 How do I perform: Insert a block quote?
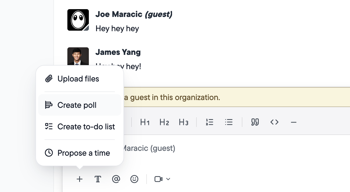(255, 122)
